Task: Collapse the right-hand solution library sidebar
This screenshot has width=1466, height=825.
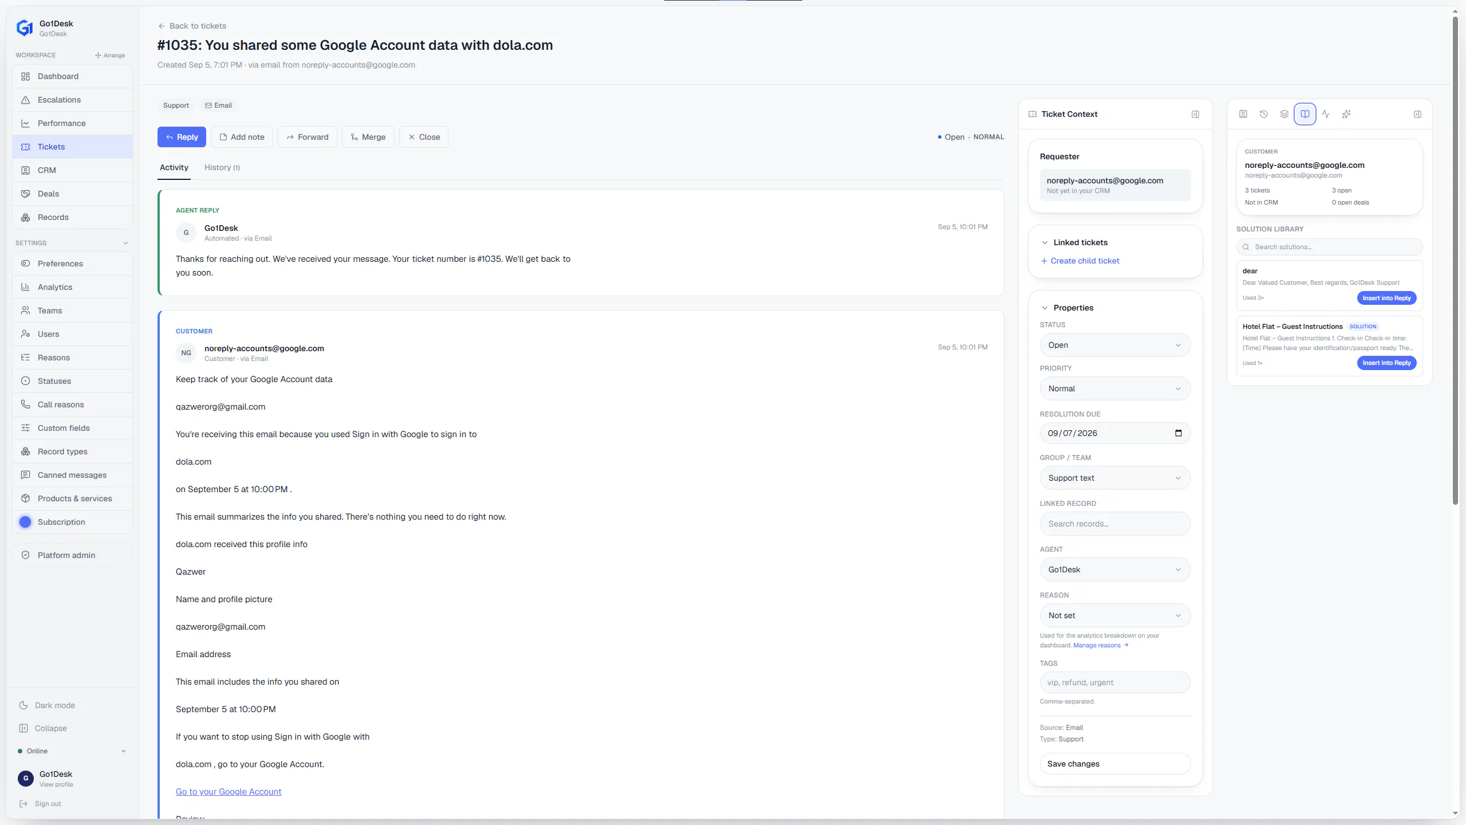Action: [x=1417, y=114]
